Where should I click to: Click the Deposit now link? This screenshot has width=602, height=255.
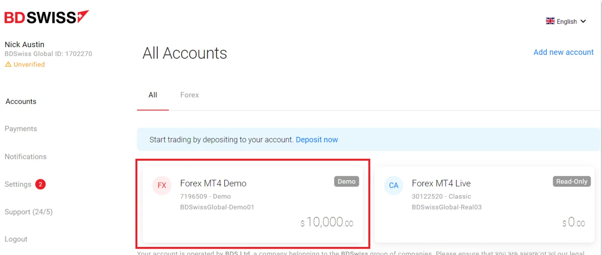pyautogui.click(x=317, y=140)
